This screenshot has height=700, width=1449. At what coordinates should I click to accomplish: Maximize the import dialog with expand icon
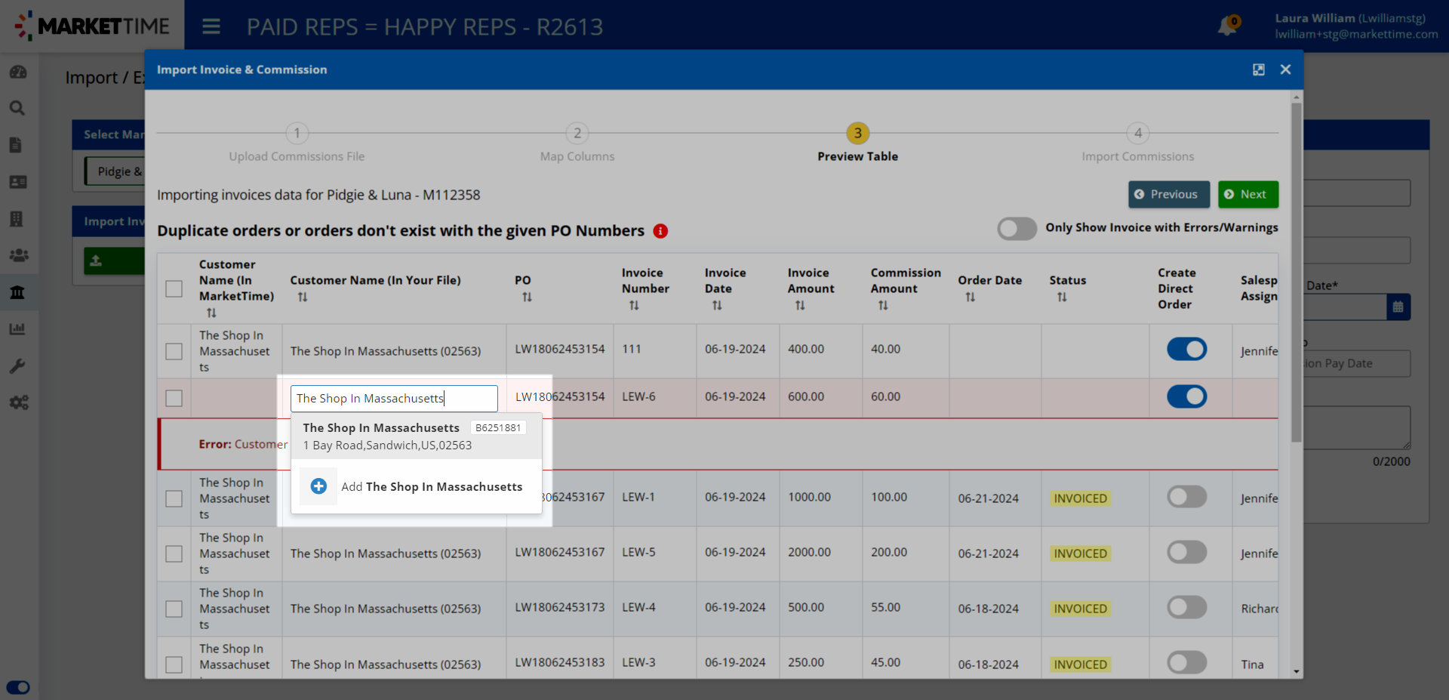pyautogui.click(x=1258, y=69)
